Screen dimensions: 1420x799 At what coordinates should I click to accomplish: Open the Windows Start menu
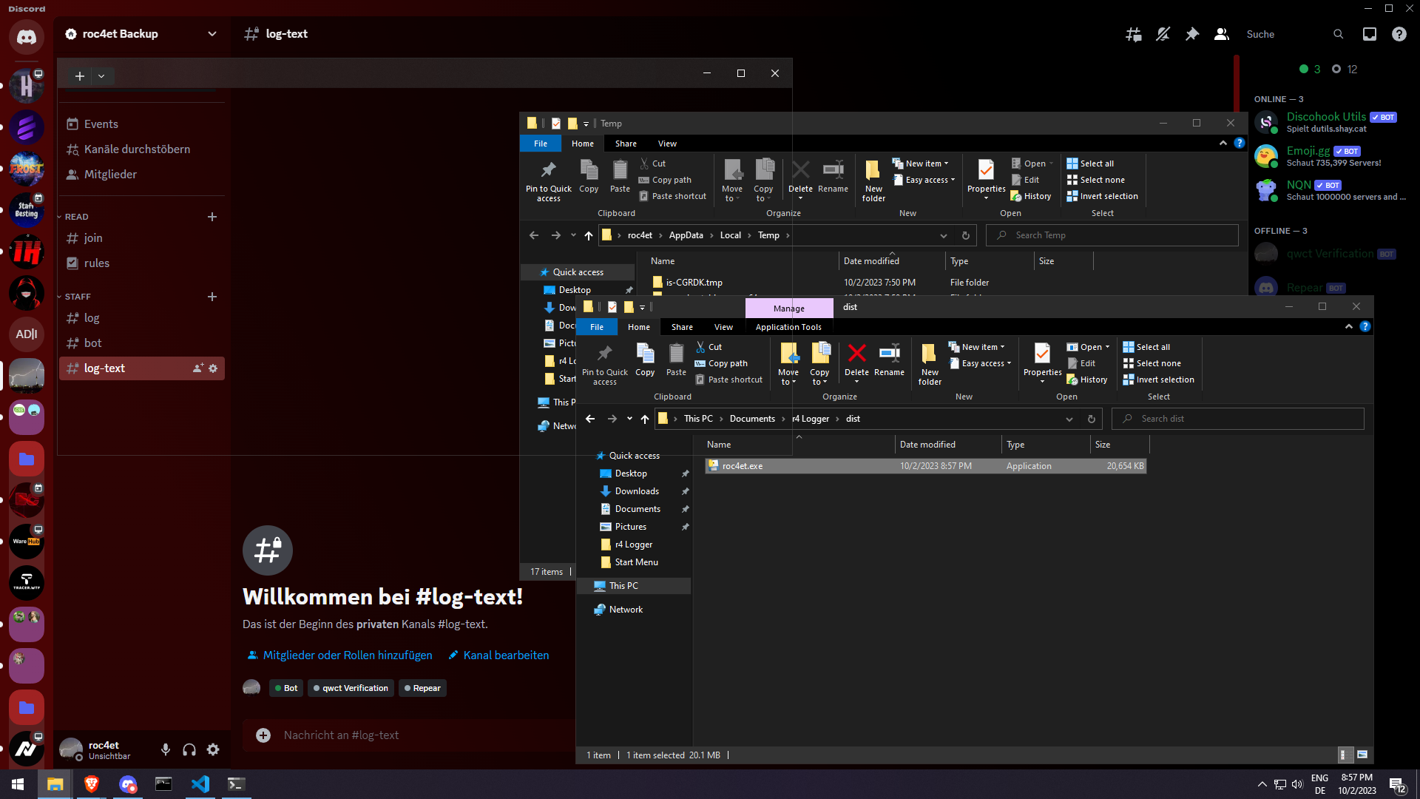tap(18, 784)
